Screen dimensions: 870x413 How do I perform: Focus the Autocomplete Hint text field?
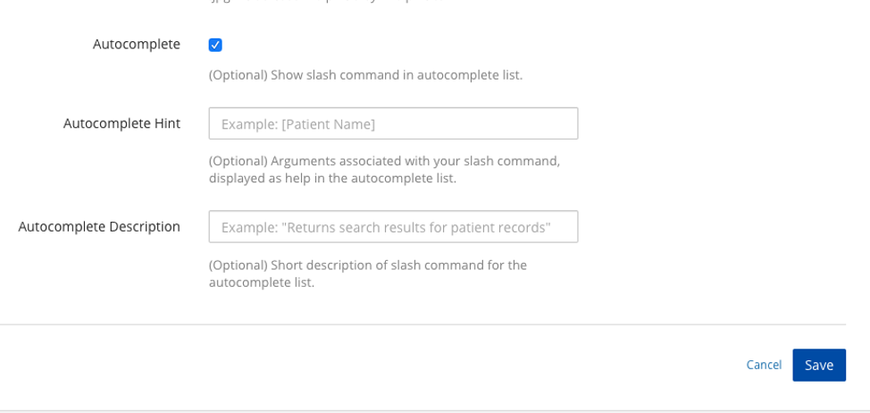[393, 123]
